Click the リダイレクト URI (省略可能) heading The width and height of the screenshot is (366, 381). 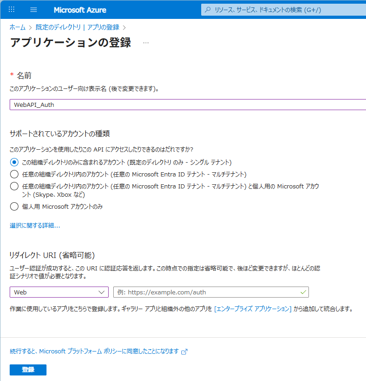(x=52, y=255)
